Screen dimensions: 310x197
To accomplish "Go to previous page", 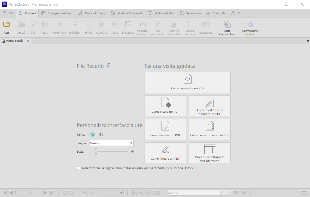I will [11, 193].
